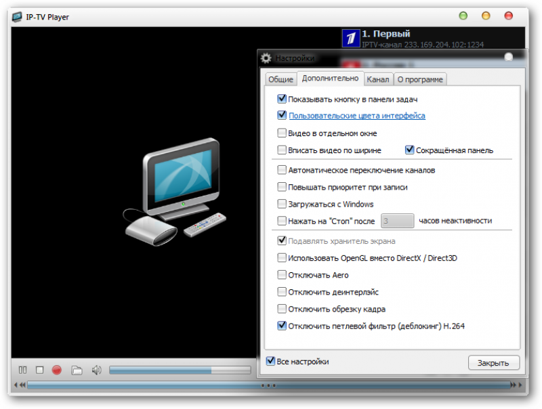Image resolution: width=542 pixels, height=409 pixels.
Task: Enable Отключать Aero option
Action: click(x=282, y=275)
